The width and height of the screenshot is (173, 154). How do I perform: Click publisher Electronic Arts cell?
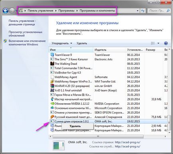[x=104, y=59]
